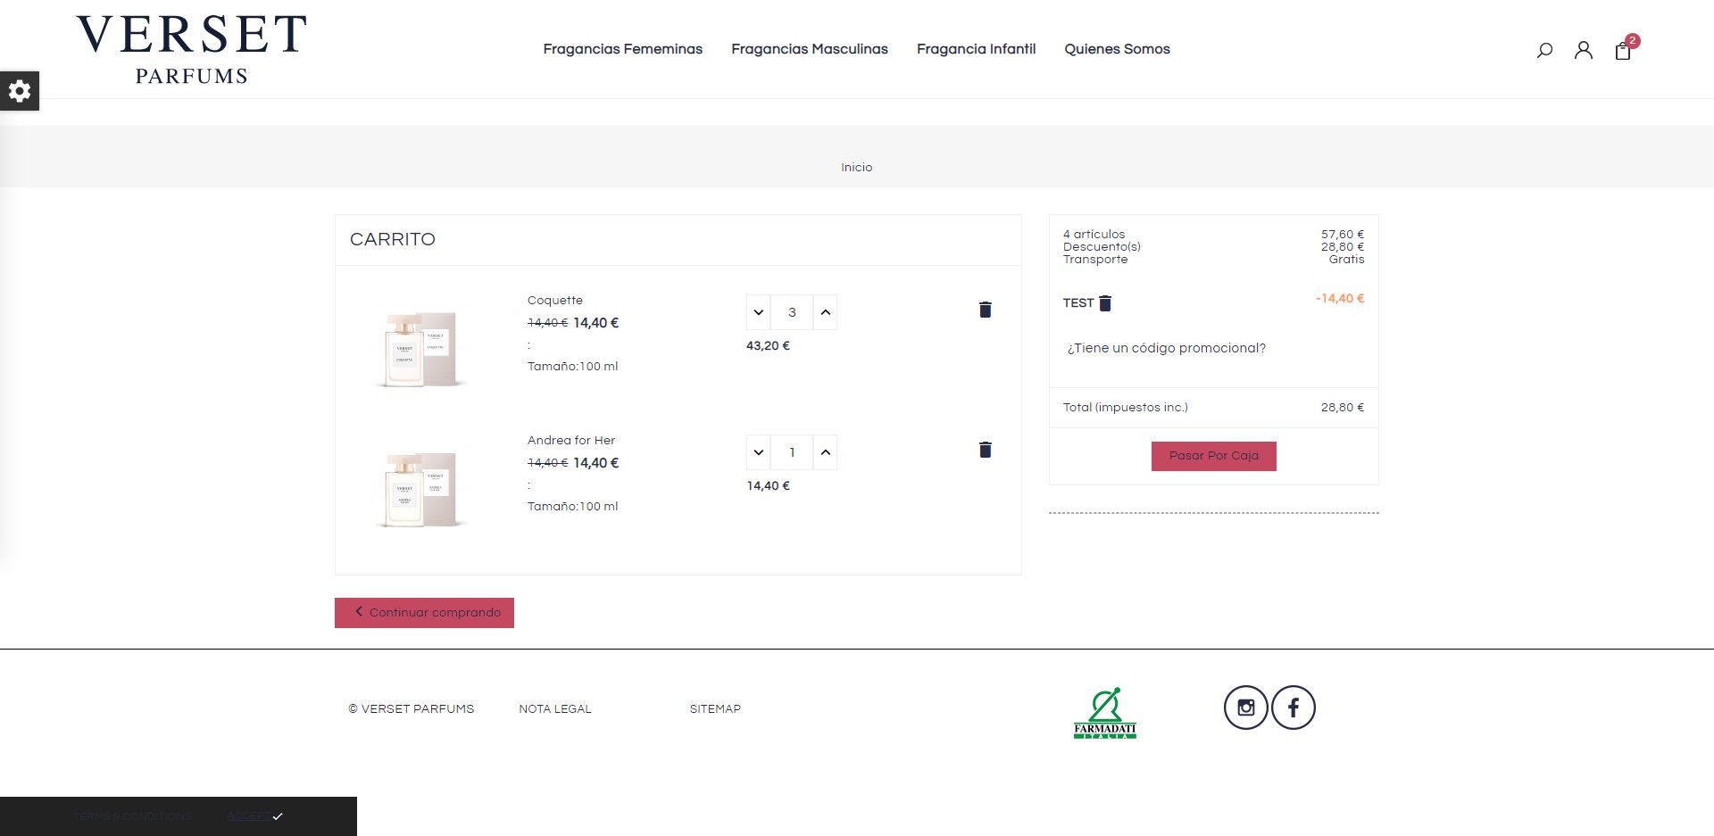Open the Sitemap link

click(x=715, y=709)
